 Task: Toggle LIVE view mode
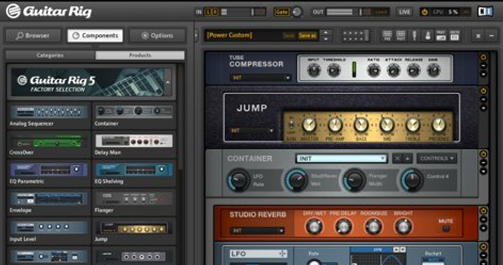pyautogui.click(x=405, y=12)
